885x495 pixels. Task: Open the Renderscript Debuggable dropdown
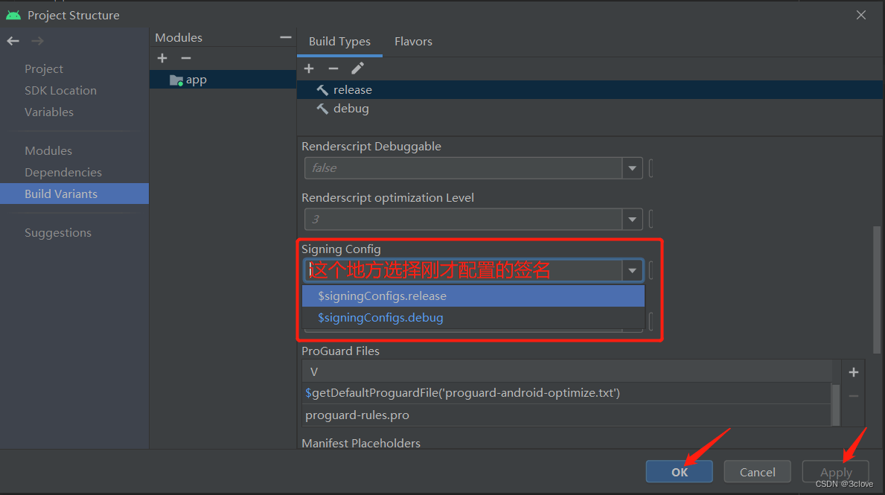point(631,168)
